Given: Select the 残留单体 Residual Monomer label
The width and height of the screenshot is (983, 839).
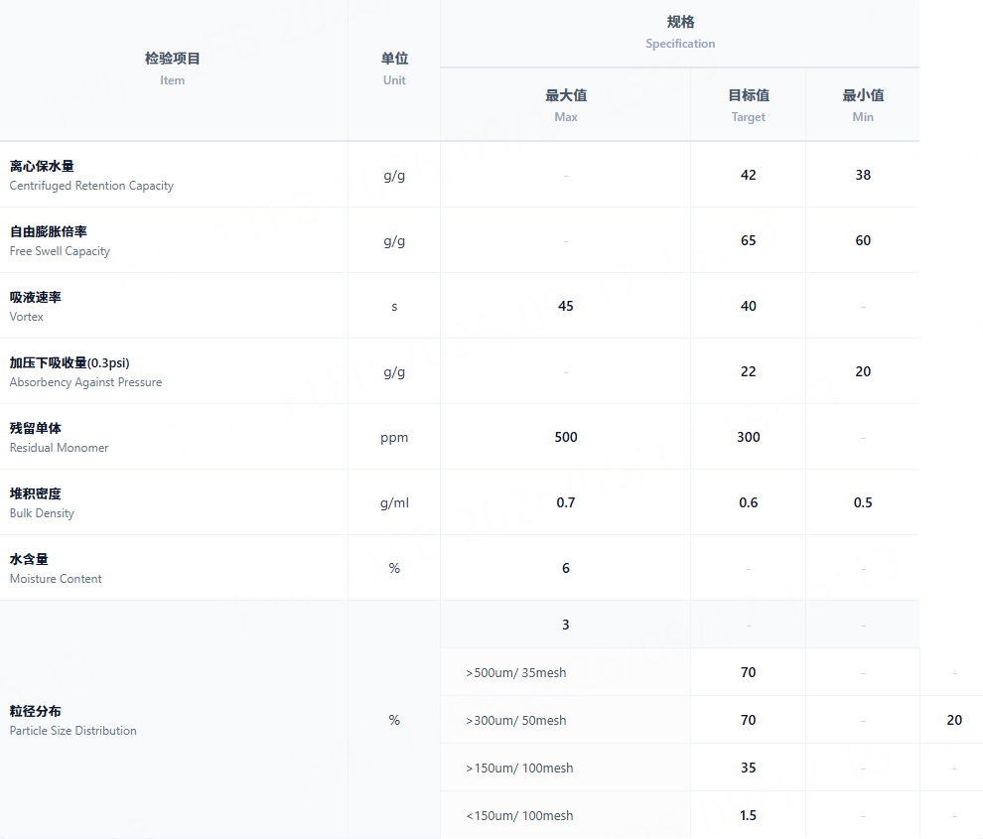Looking at the screenshot, I should pyautogui.click(x=59, y=438).
